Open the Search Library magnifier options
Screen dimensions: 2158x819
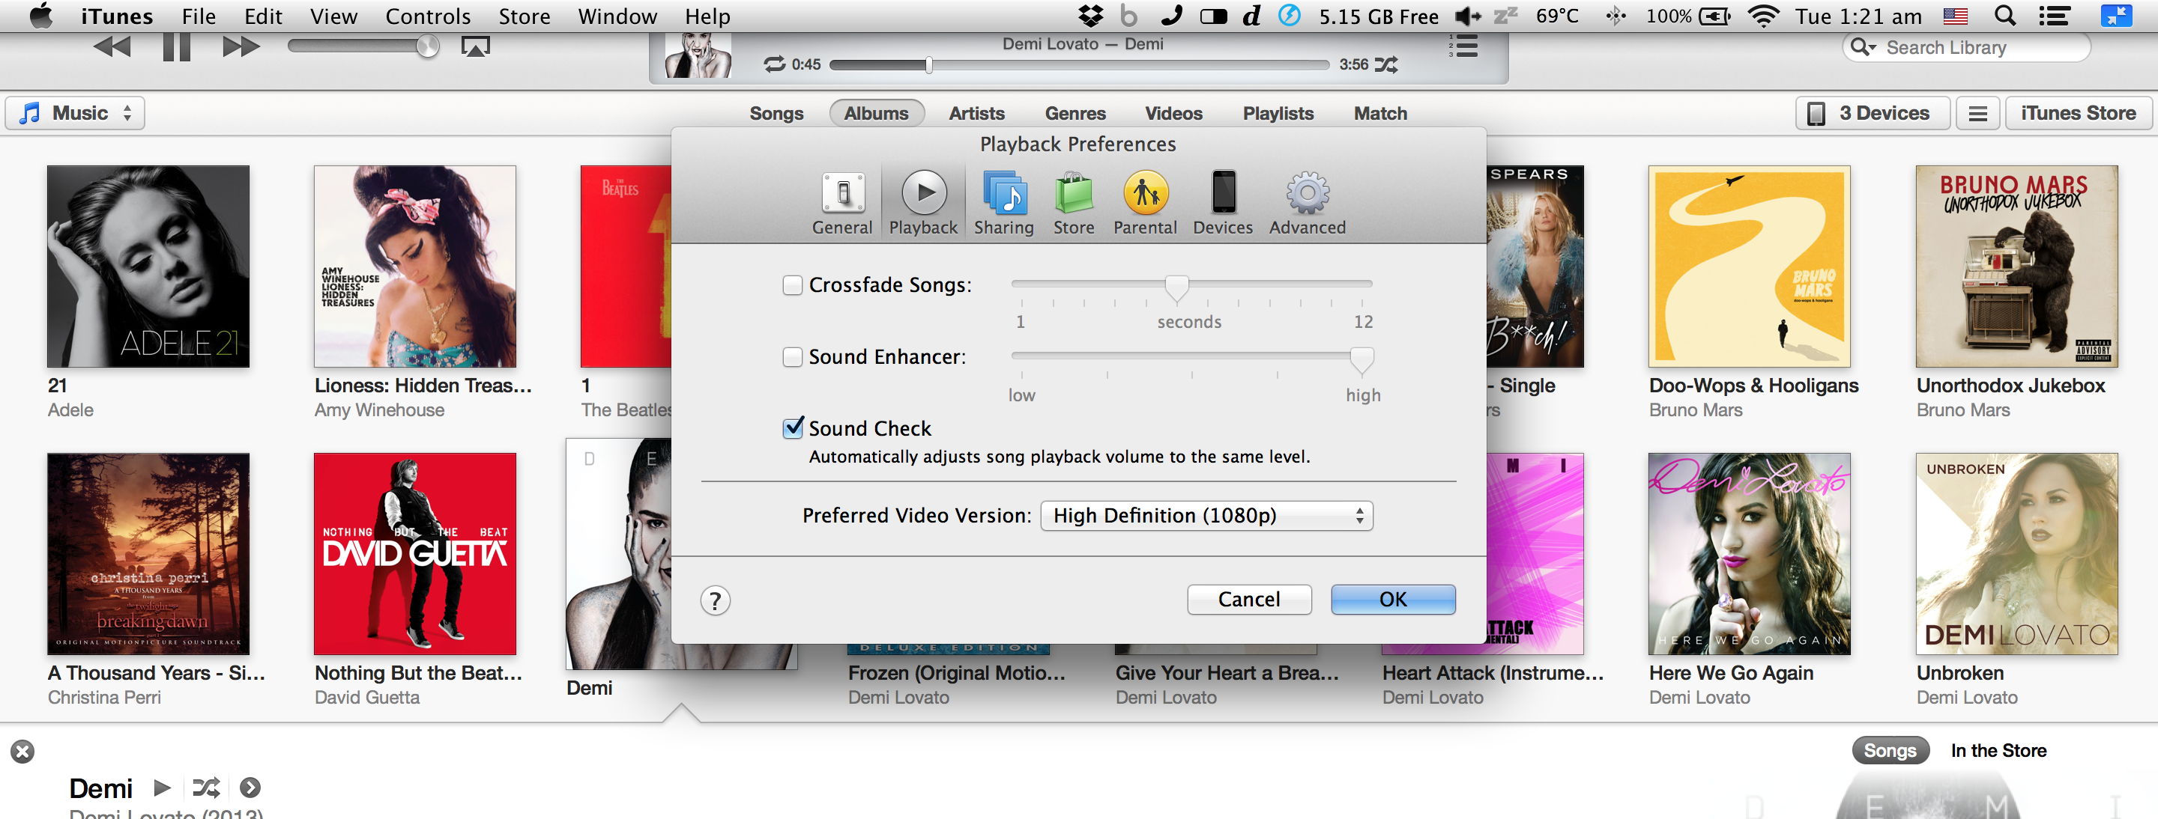1863,48
